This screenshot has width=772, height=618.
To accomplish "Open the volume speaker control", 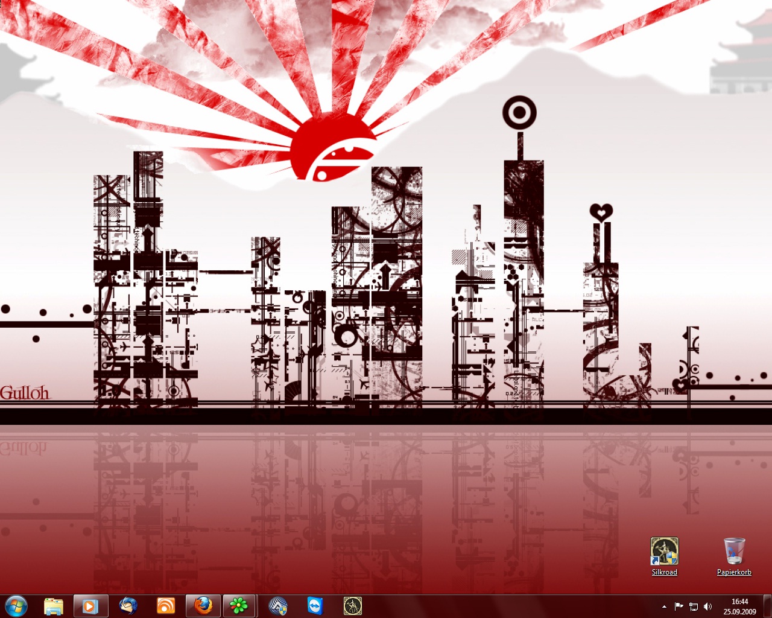I will [708, 607].
